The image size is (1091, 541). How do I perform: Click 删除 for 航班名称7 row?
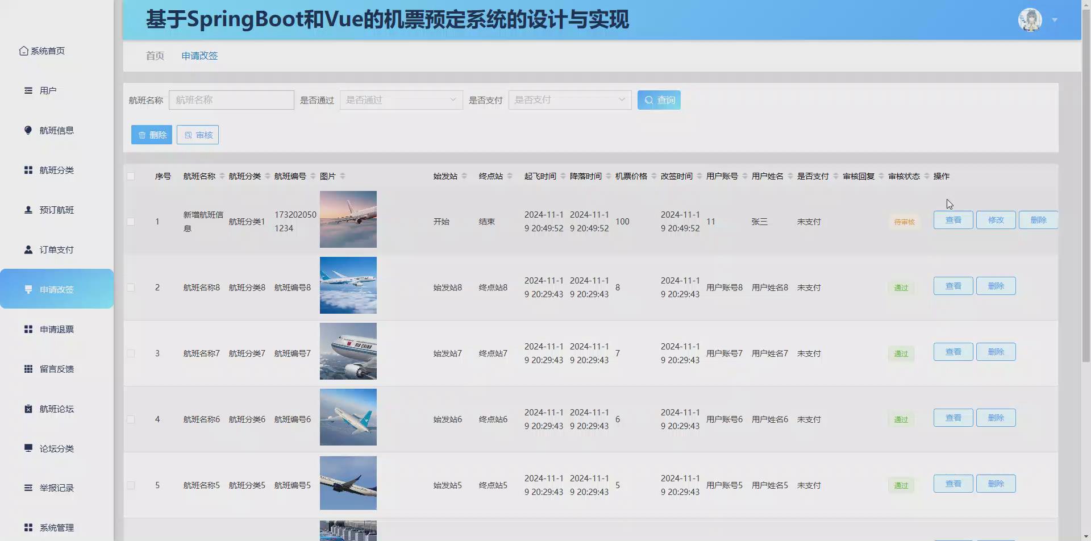996,352
